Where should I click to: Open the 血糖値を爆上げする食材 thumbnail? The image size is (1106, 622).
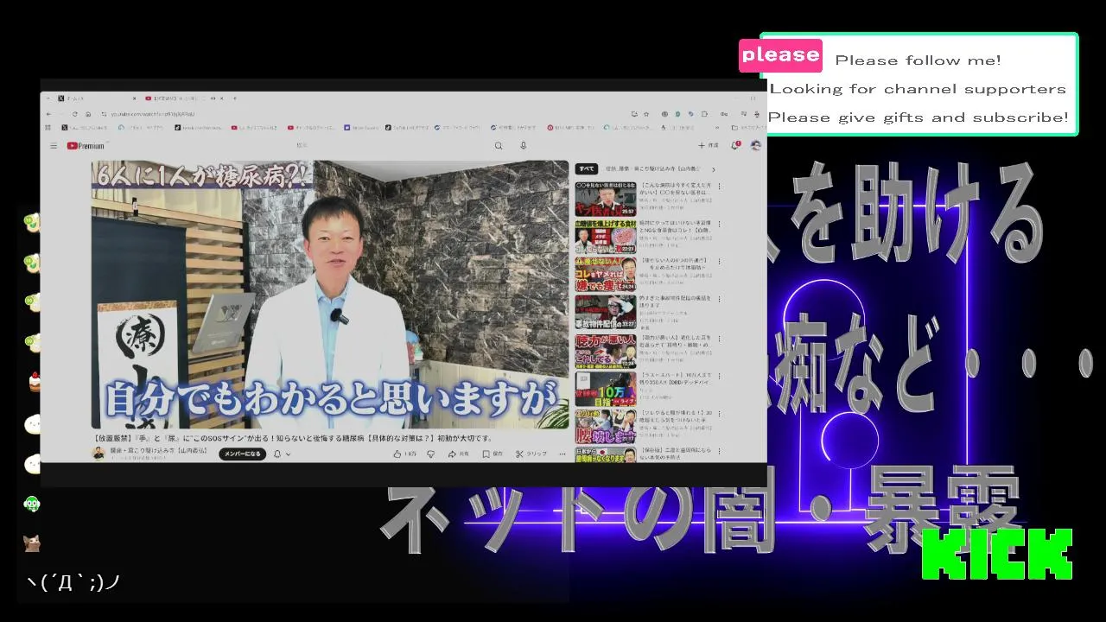click(x=606, y=237)
